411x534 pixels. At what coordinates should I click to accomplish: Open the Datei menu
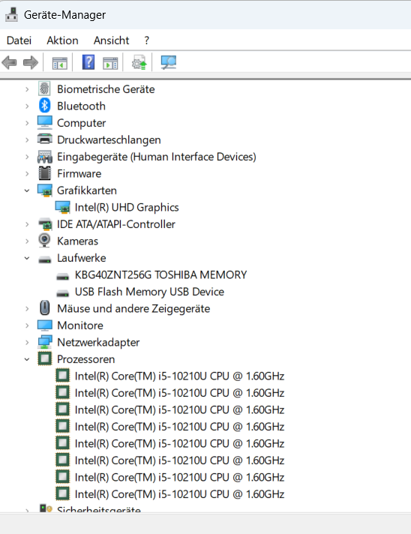(x=19, y=40)
